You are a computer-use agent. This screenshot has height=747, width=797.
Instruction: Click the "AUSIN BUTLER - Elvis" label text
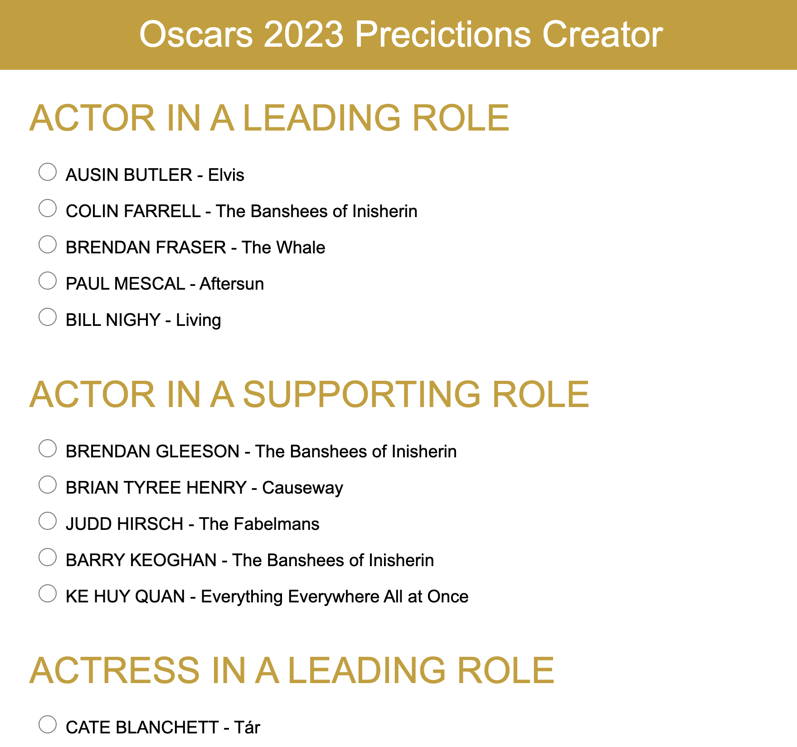155,175
